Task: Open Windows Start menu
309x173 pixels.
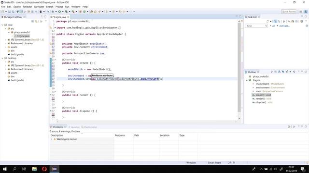Action: tap(5, 169)
